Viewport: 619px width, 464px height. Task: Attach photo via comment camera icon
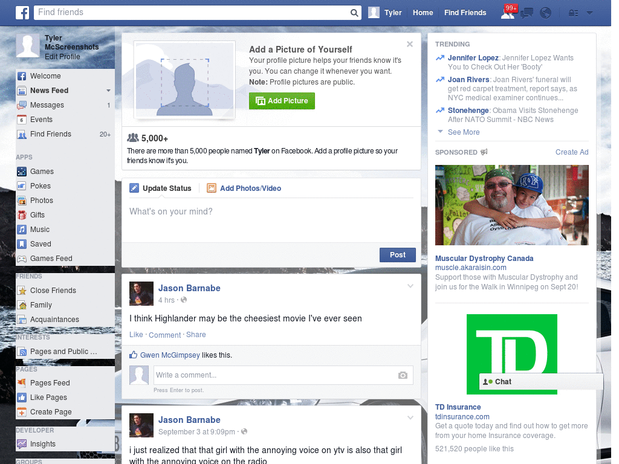403,375
